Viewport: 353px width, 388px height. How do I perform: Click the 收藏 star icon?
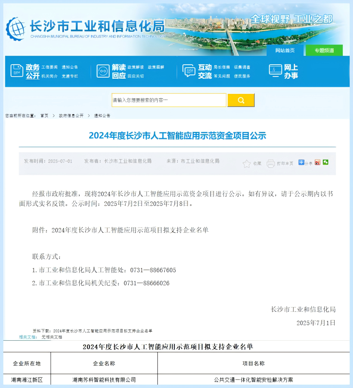coord(247,164)
